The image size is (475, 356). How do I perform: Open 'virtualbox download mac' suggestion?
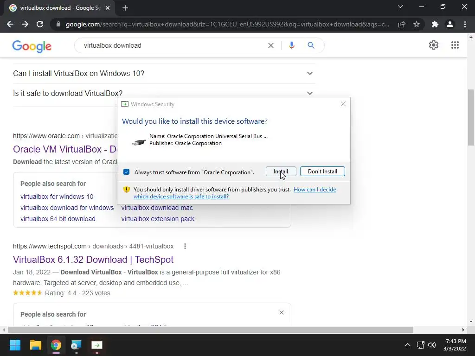point(157,208)
